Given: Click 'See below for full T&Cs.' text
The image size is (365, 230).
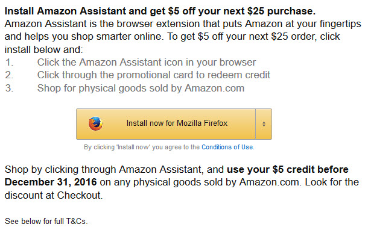Looking at the screenshot, I should (46, 221).
